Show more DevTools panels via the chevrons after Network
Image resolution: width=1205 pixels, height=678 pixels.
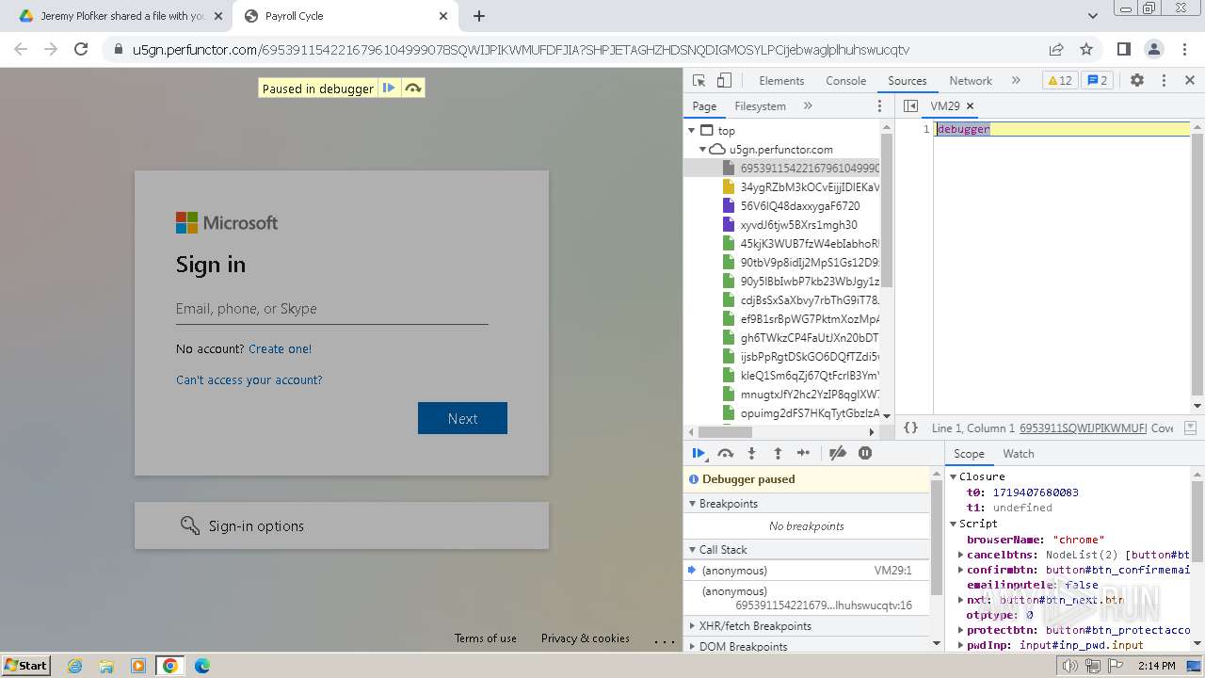1016,81
